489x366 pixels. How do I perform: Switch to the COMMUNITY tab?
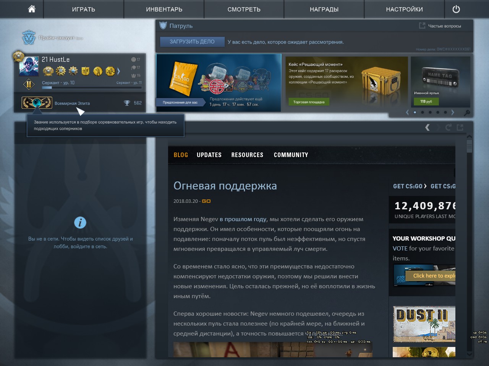click(x=291, y=155)
